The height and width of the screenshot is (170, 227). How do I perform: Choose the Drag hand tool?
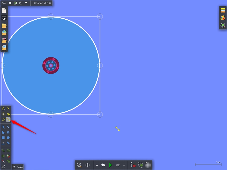click(8, 114)
